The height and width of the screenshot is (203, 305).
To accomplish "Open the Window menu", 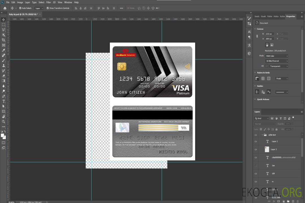I will 68,2.
